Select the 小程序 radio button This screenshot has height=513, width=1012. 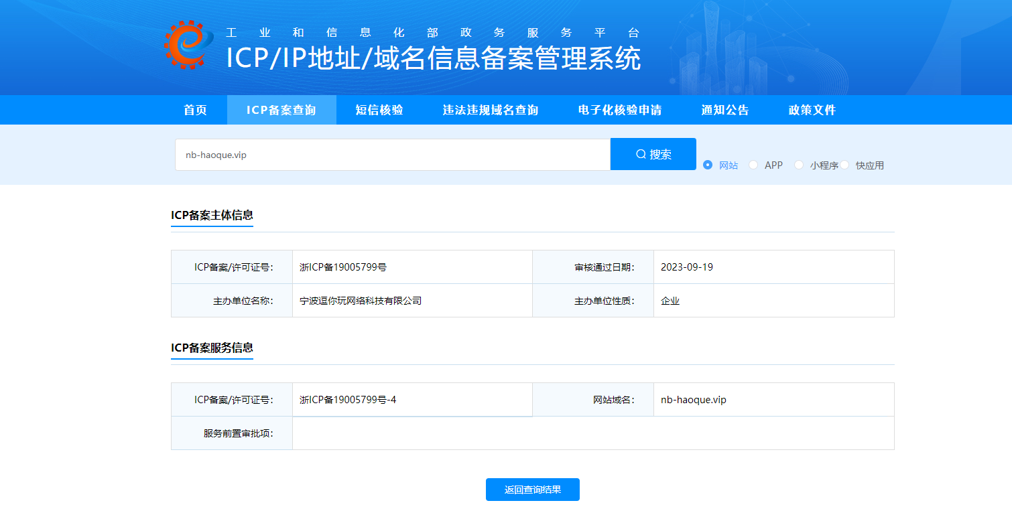click(799, 165)
